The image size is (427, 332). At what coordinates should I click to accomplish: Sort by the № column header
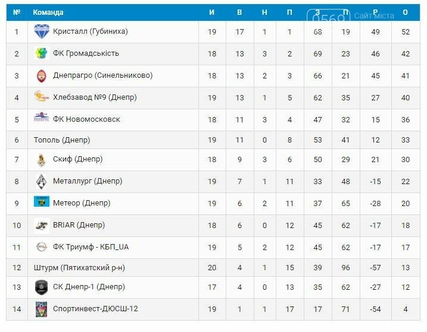click(17, 12)
